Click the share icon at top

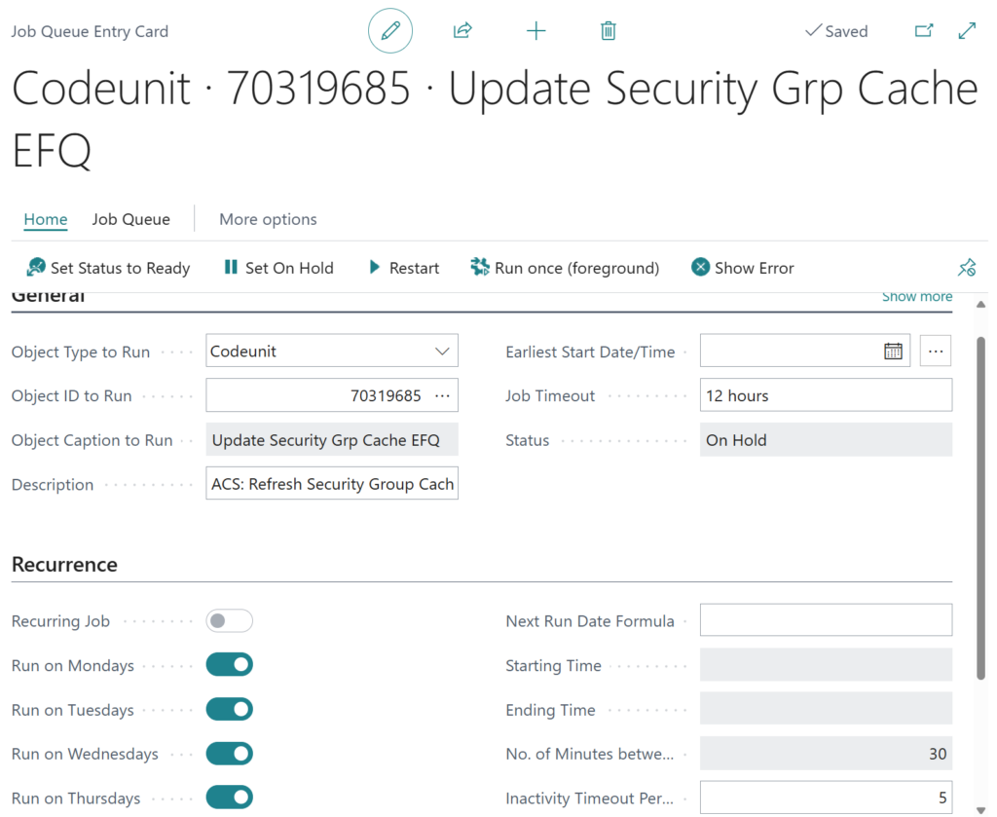click(462, 31)
